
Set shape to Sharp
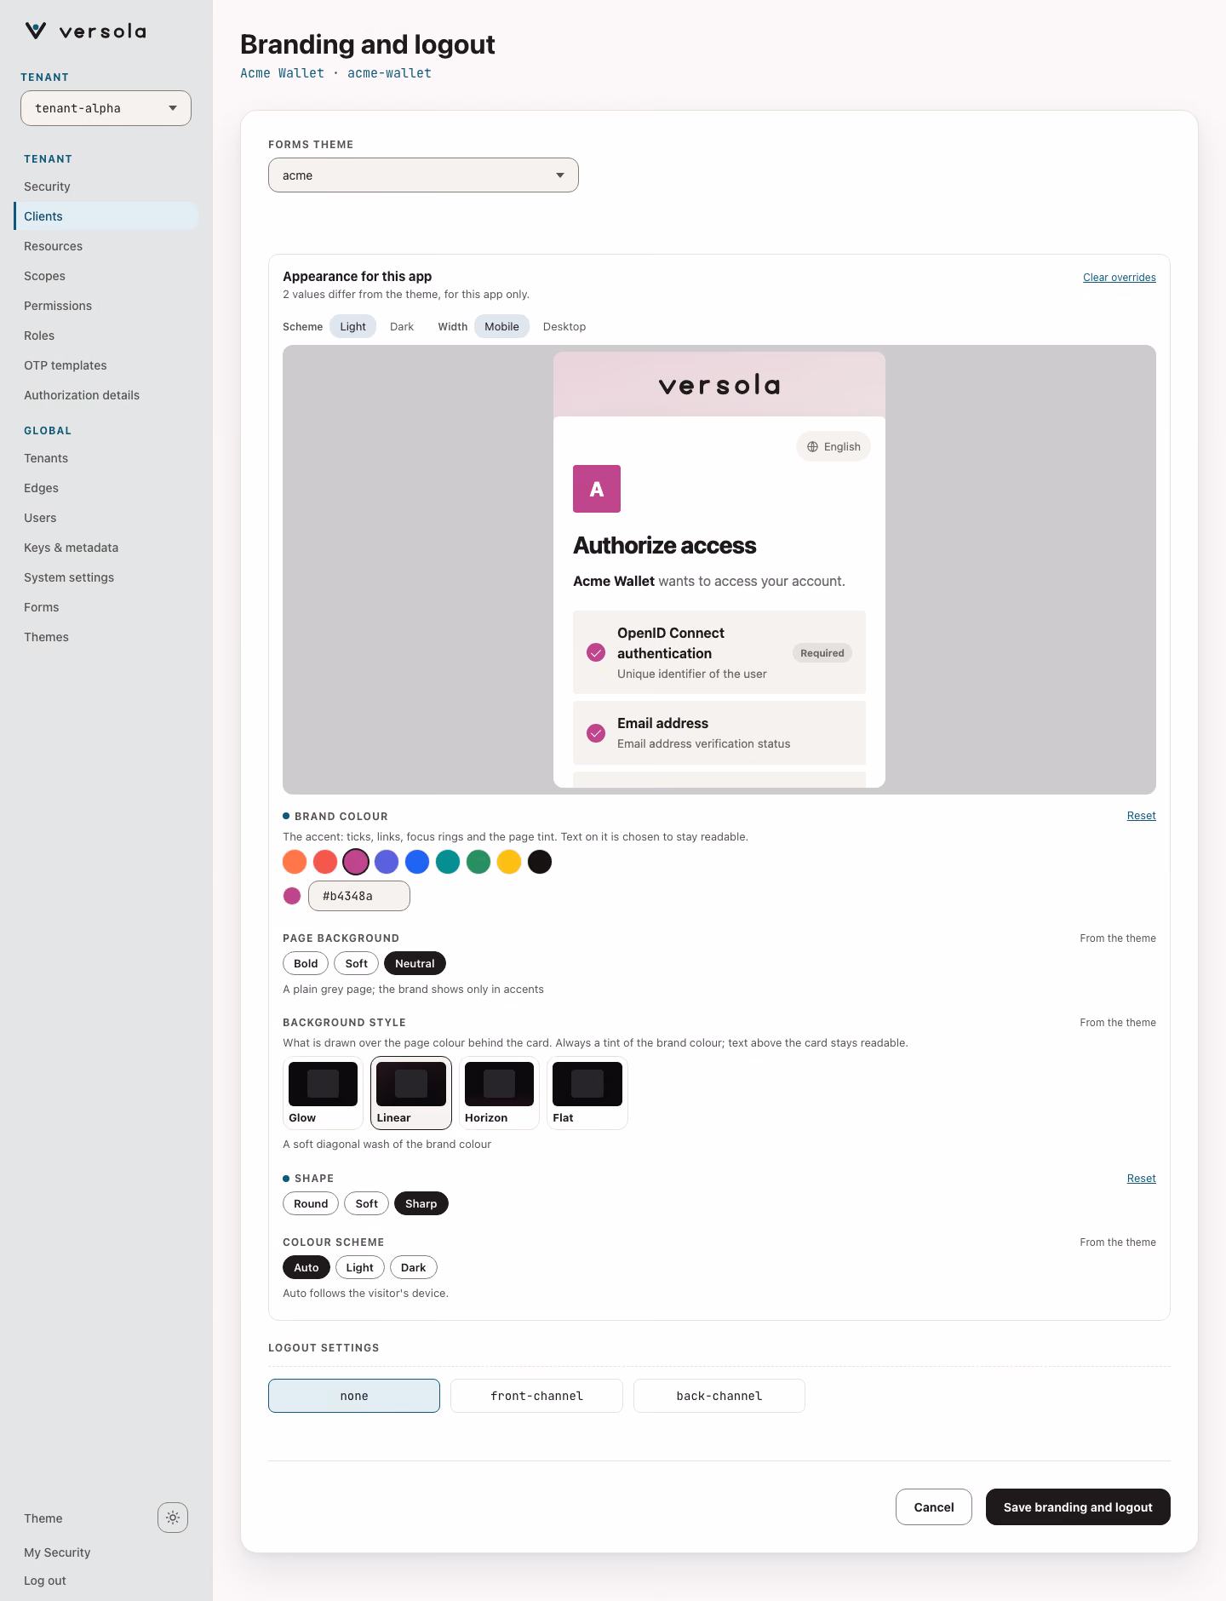point(421,1204)
